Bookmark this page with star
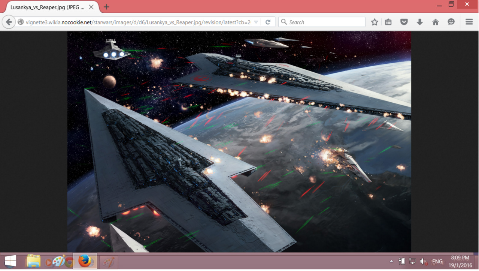The image size is (479, 271). pyautogui.click(x=375, y=22)
